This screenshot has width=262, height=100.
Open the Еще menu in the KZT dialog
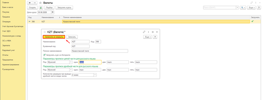[x=148, y=37]
